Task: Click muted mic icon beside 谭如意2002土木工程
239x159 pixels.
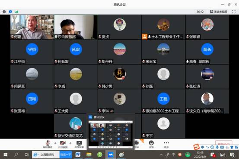Action: point(143,111)
